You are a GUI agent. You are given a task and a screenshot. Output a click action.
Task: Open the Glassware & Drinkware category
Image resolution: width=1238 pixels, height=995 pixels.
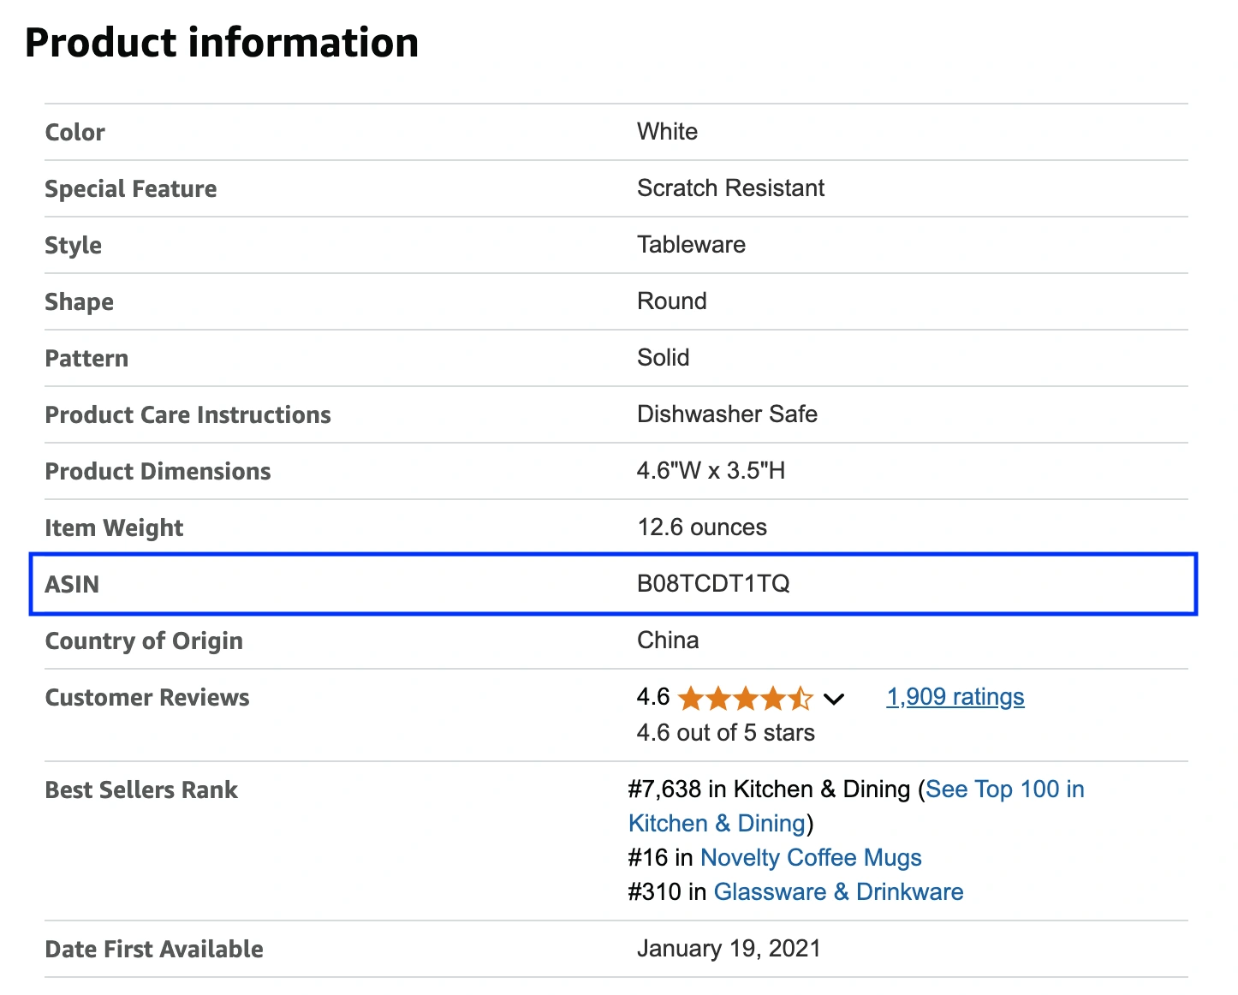tap(838, 891)
